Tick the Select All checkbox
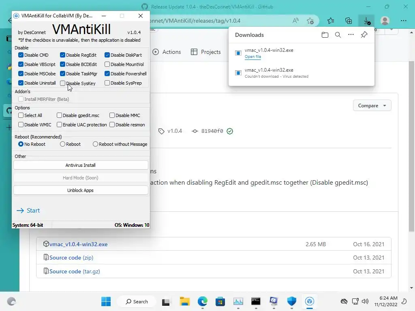Screen dimensions: 415x311 tap(21, 115)
